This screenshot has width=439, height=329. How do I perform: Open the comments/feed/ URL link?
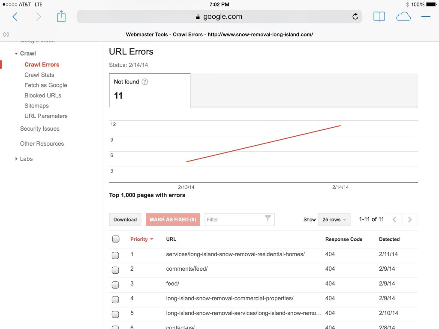[x=187, y=269]
